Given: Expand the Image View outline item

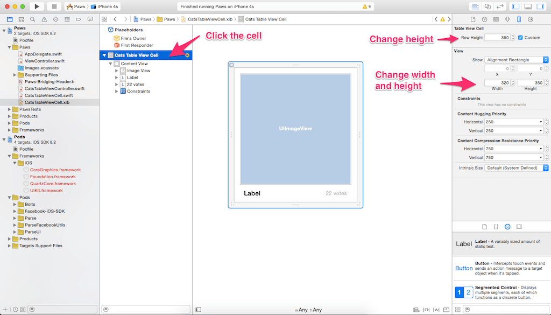Looking at the screenshot, I should pyautogui.click(x=116, y=71).
